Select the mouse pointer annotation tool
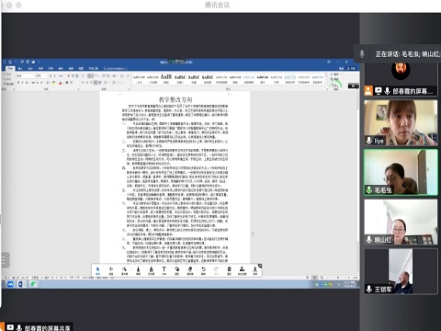This screenshot has width=441, height=331. (x=97, y=270)
